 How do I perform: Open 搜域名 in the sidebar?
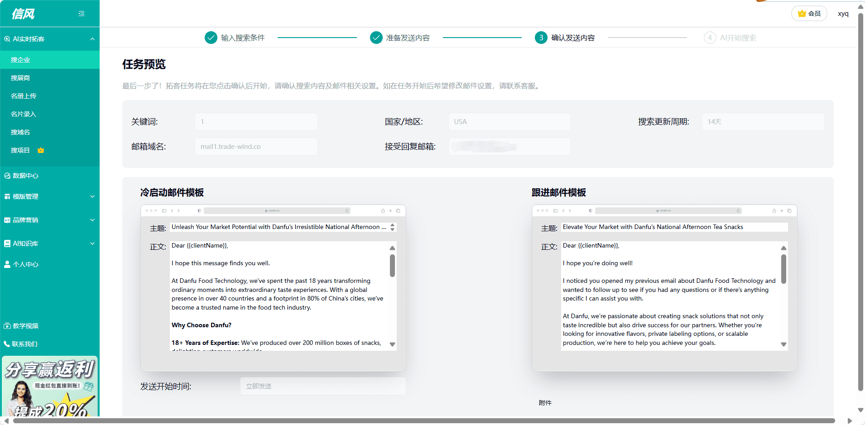point(50,132)
